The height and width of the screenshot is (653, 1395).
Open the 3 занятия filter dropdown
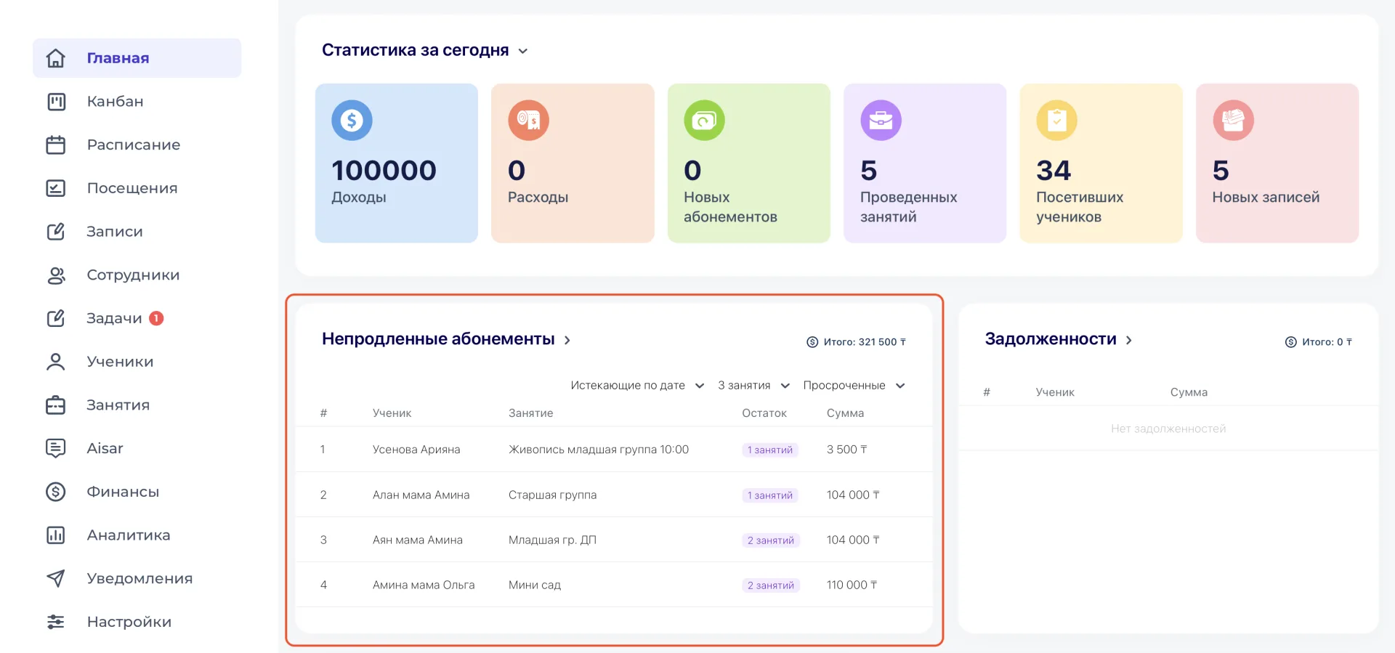[x=753, y=386]
